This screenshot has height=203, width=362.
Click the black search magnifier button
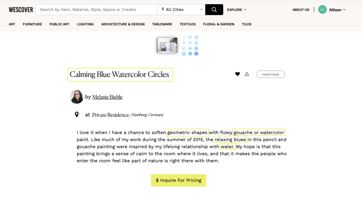click(x=214, y=10)
